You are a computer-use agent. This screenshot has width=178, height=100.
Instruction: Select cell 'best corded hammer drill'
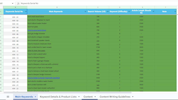pyautogui.click(x=57, y=85)
